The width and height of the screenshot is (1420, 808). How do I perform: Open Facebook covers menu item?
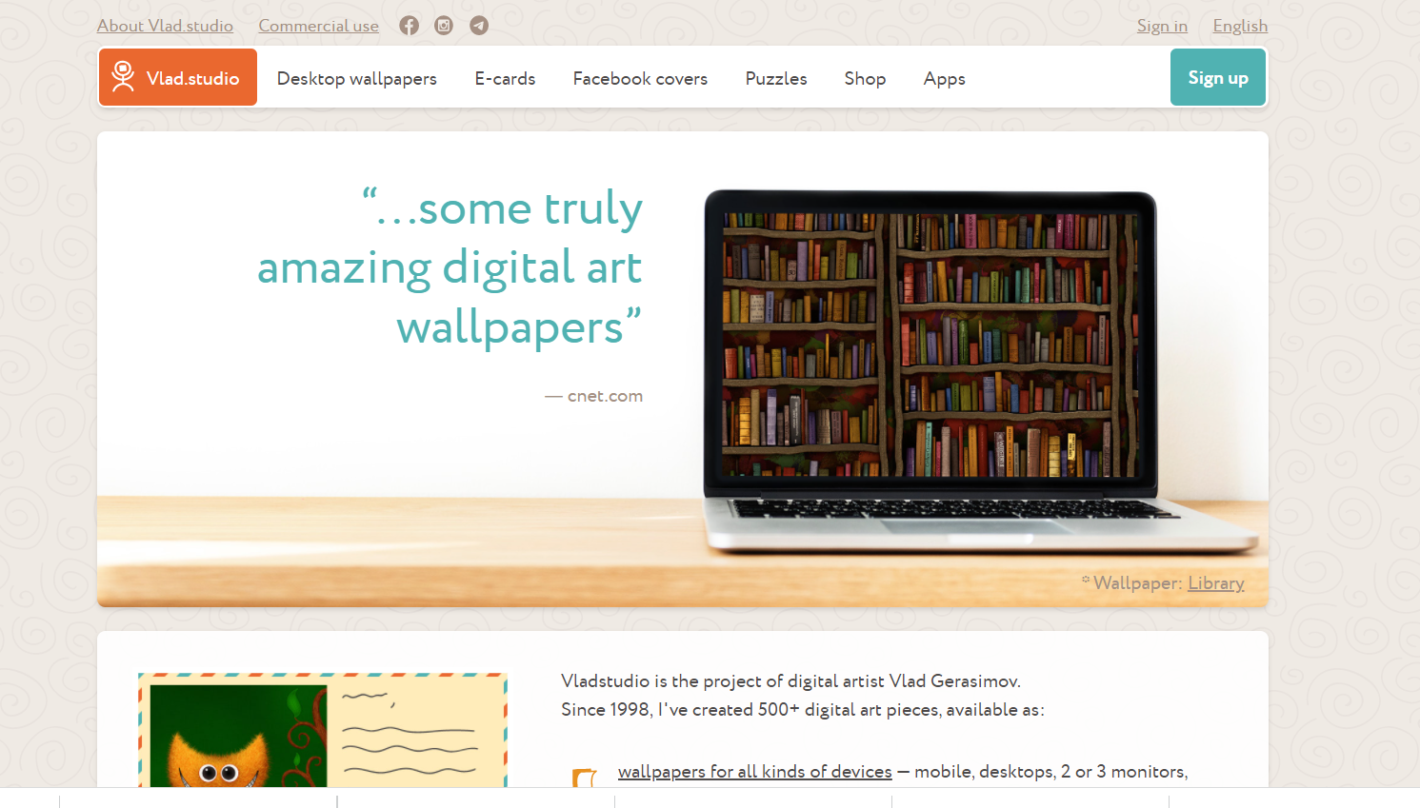(x=640, y=78)
